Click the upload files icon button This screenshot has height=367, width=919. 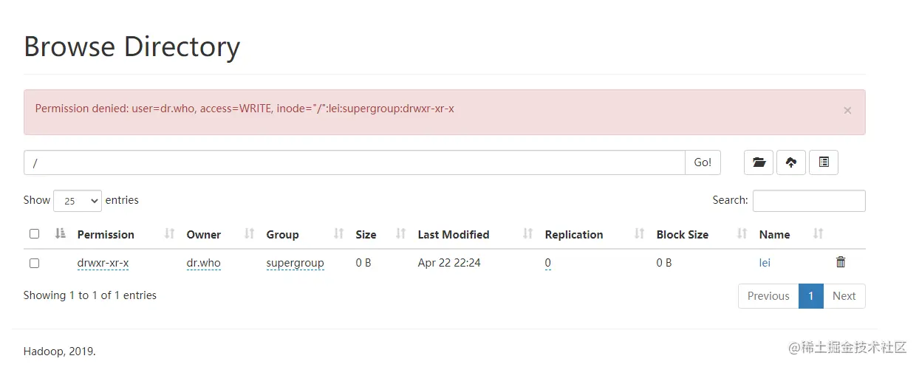(791, 162)
